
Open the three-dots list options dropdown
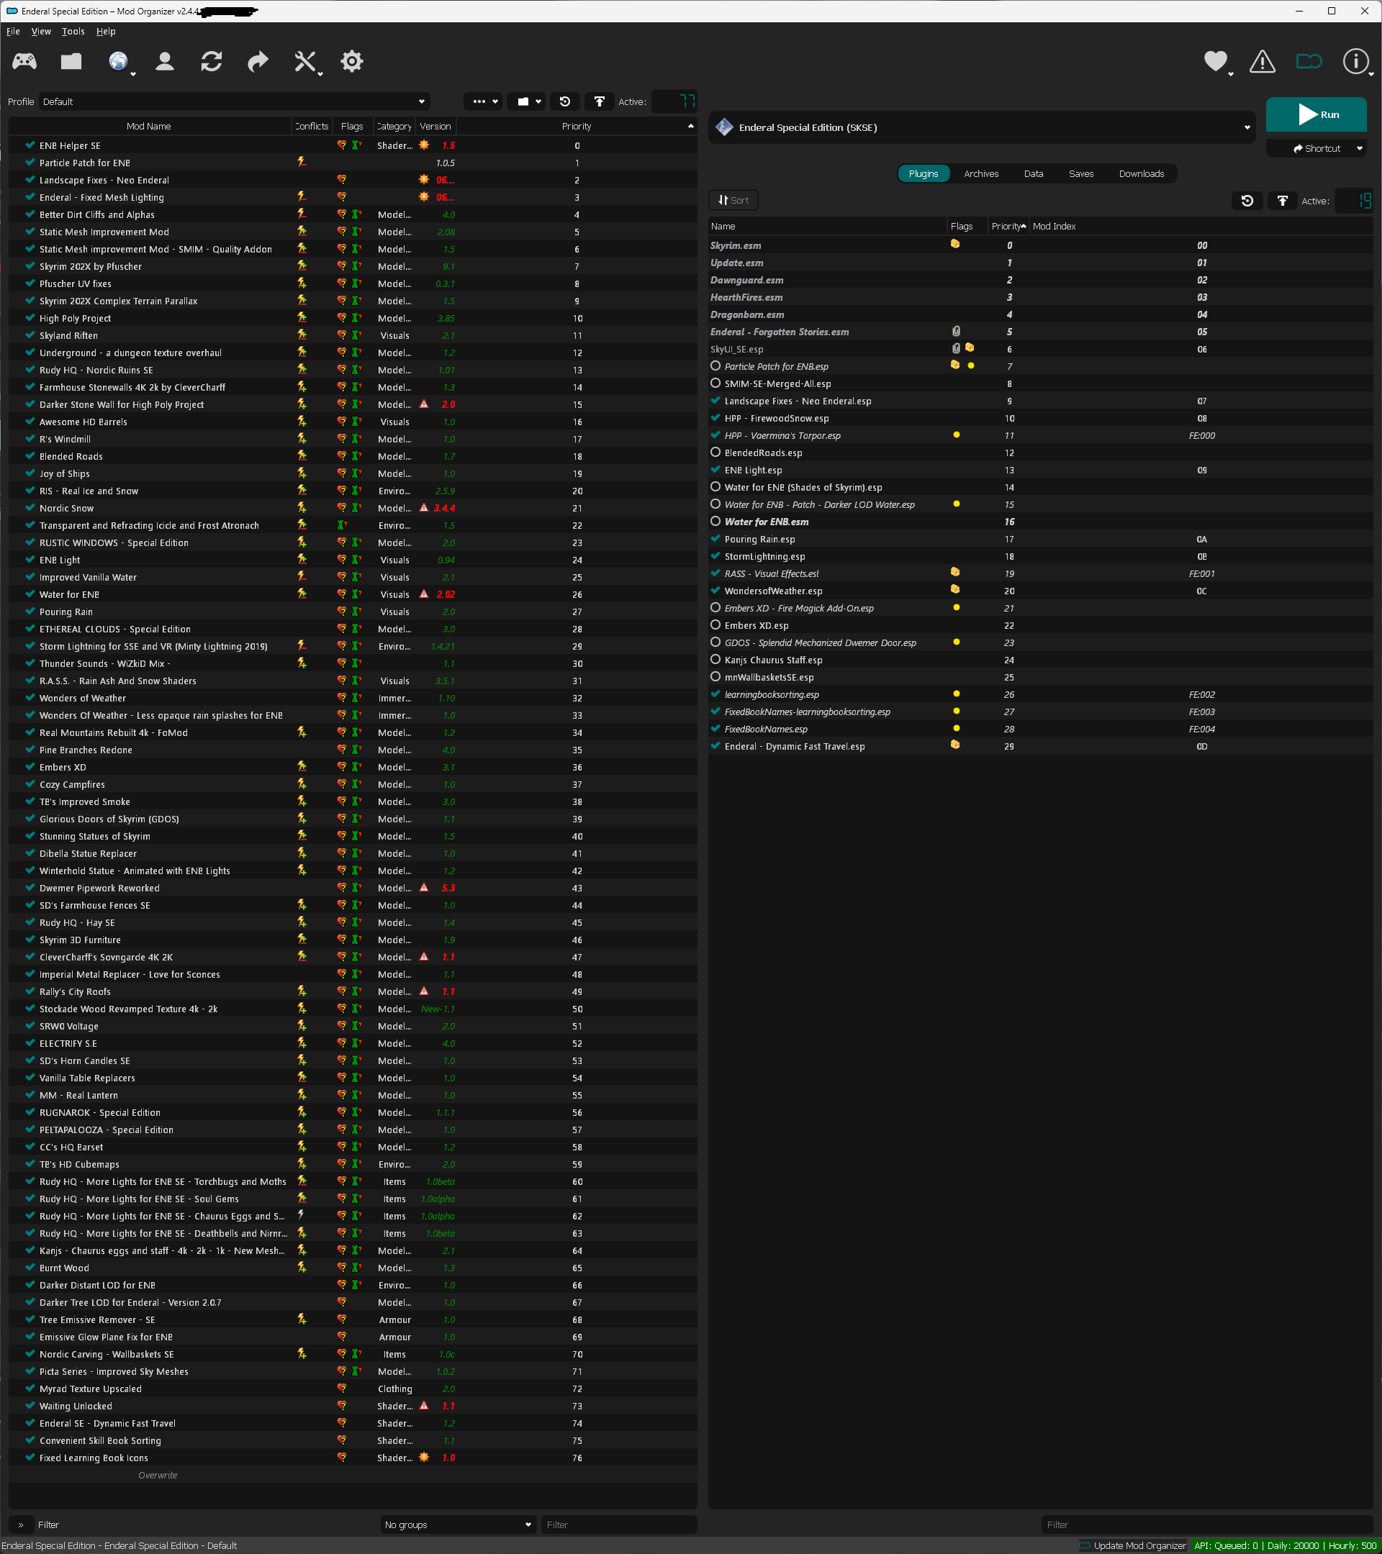pos(484,101)
